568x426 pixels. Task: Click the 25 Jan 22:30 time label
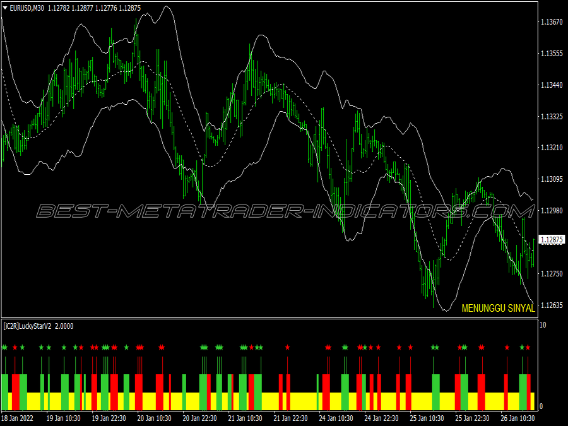pos(472,418)
